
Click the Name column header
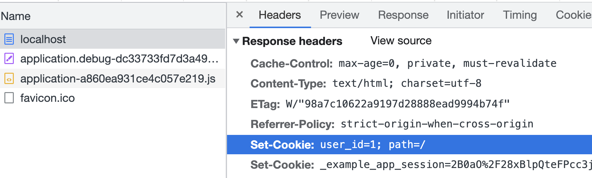click(16, 16)
